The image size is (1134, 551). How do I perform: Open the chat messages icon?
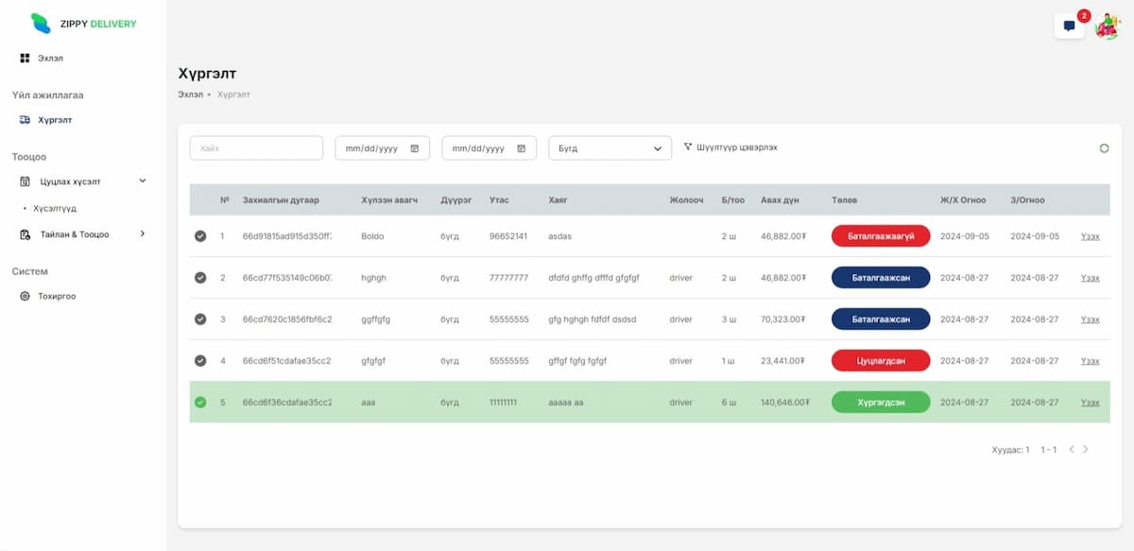coord(1069,26)
